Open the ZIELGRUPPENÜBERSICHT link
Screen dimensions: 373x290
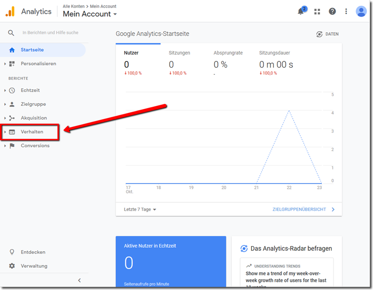click(299, 210)
